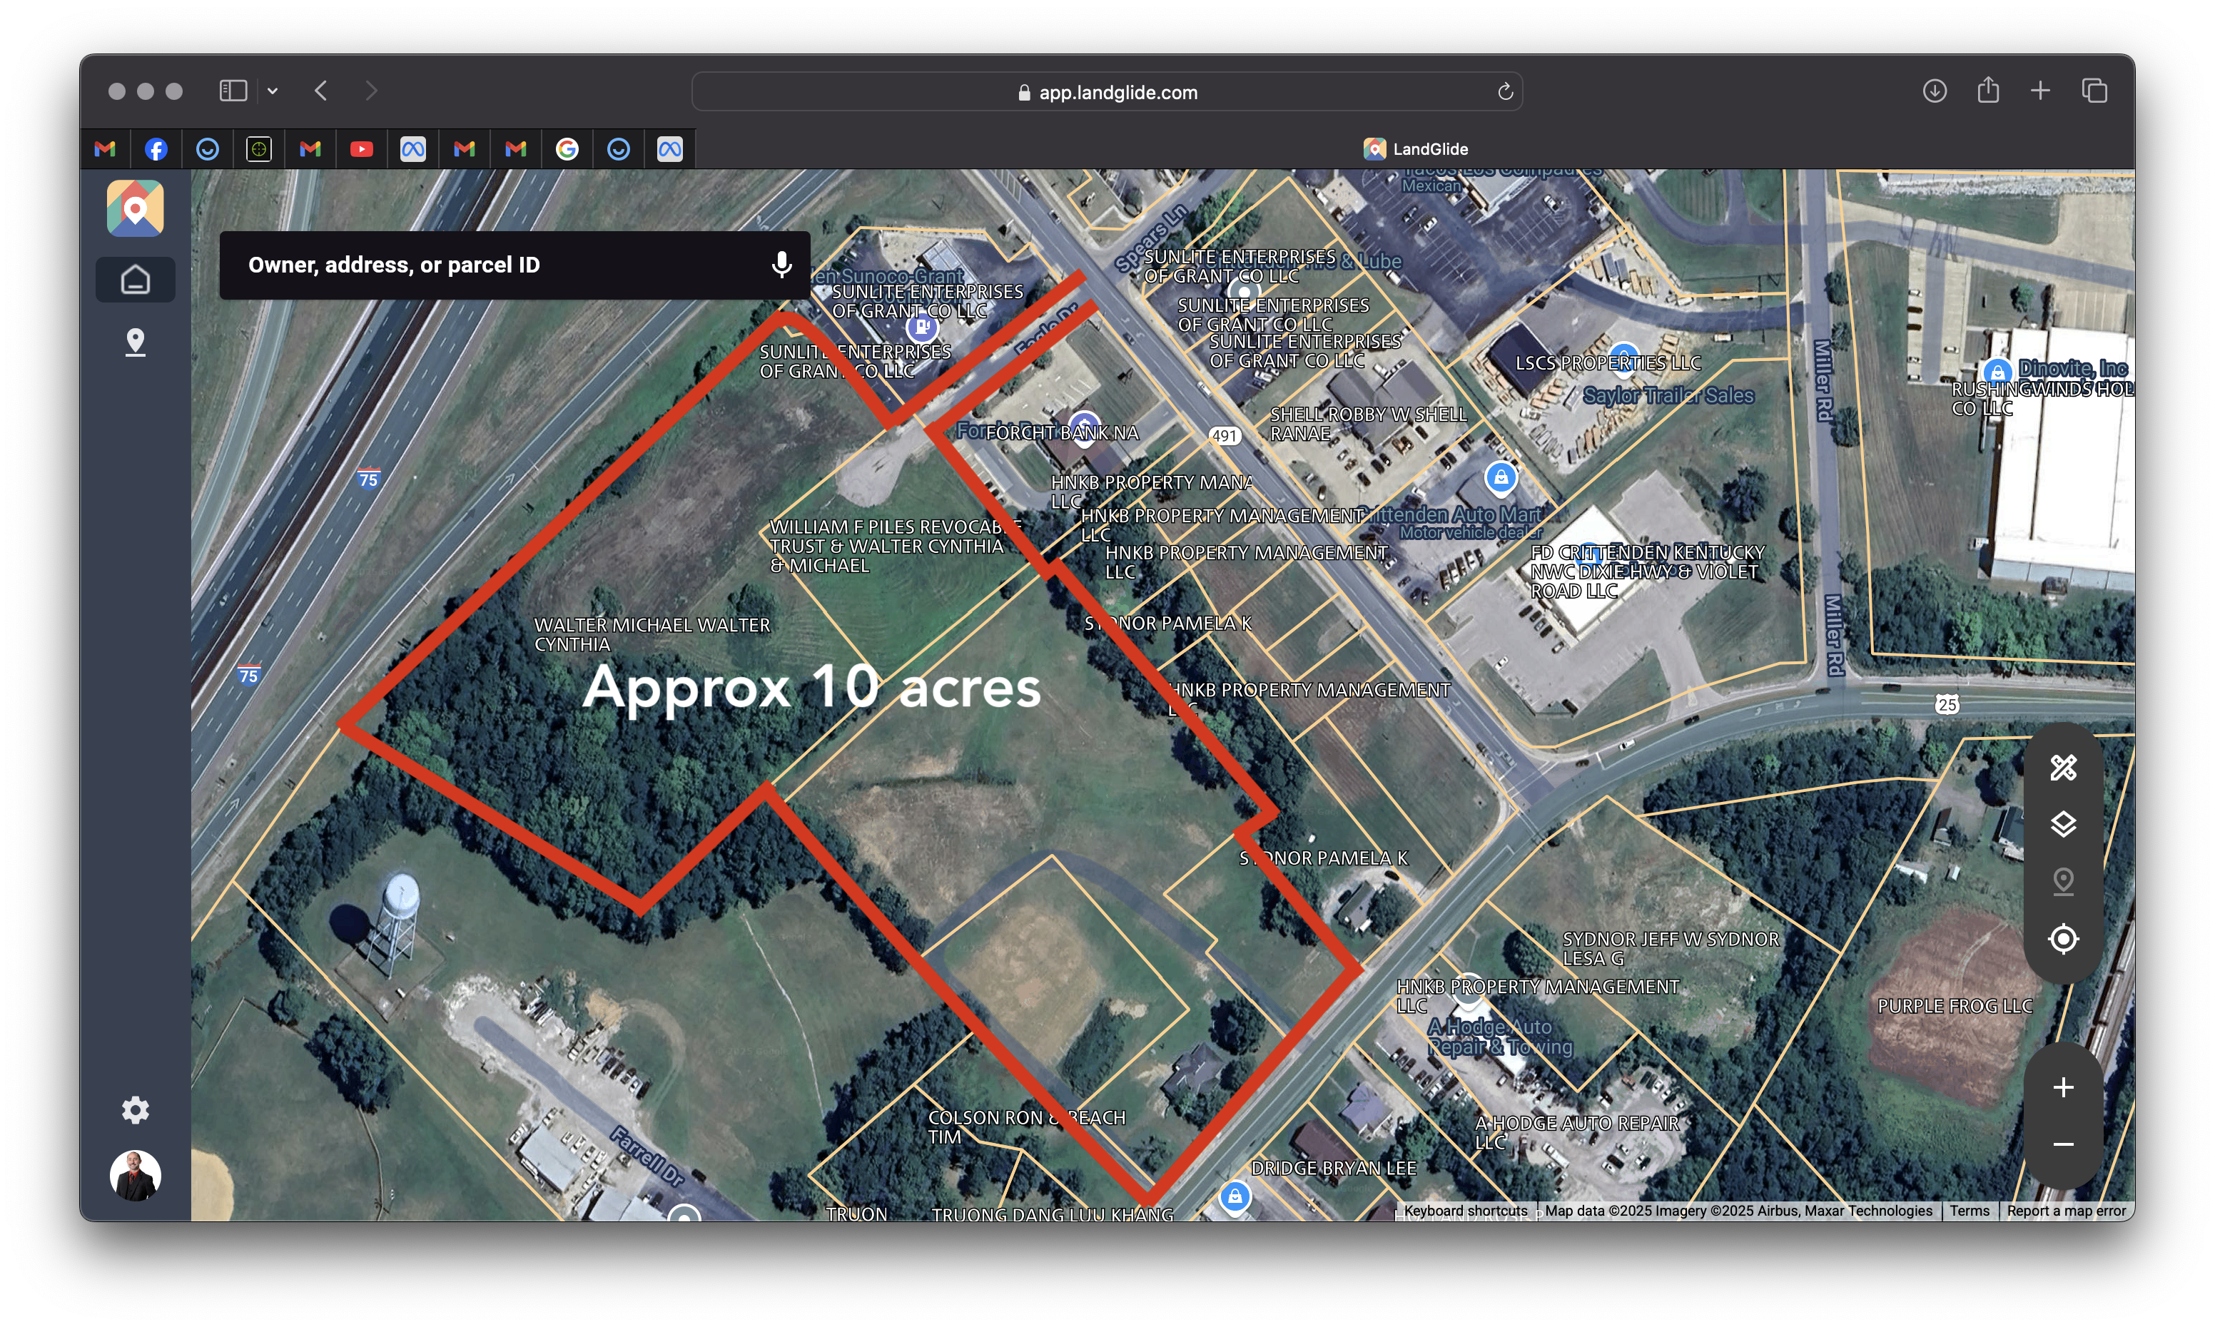Click Report a map error link
2215x1327 pixels.
point(2066,1211)
